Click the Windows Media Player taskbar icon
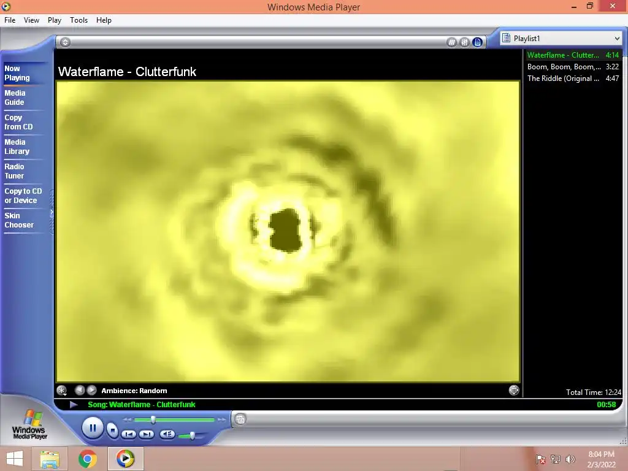Screen dimensions: 628x471 point(125,459)
